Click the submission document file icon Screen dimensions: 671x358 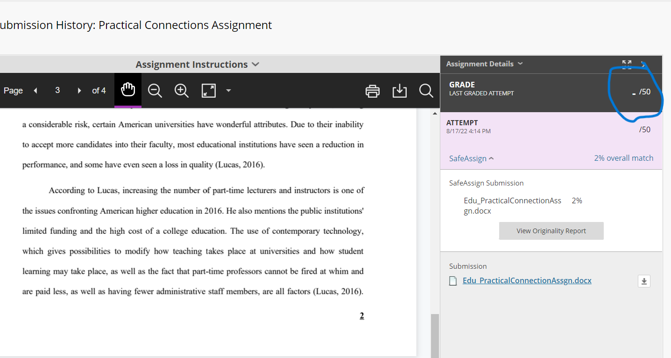point(452,281)
